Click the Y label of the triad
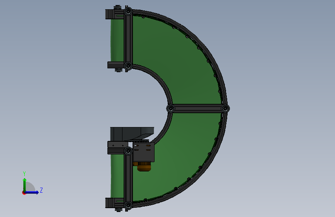The width and height of the screenshot is (335, 217). tap(24, 173)
